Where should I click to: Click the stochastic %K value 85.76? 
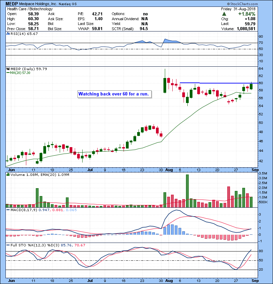[x=66, y=245]
